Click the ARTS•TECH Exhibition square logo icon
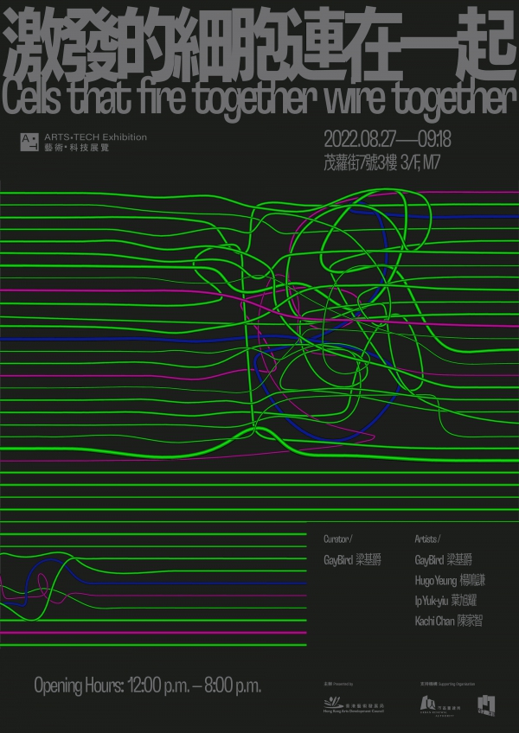The image size is (519, 733). coord(30,142)
